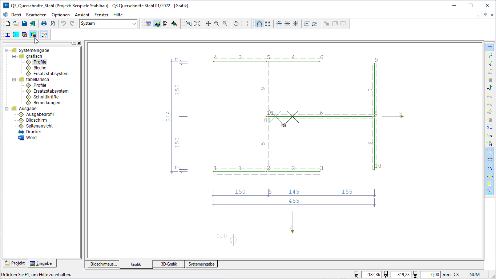The height and width of the screenshot is (279, 496).
Task: Switch to the Eingabe tab
Action: pos(42,263)
